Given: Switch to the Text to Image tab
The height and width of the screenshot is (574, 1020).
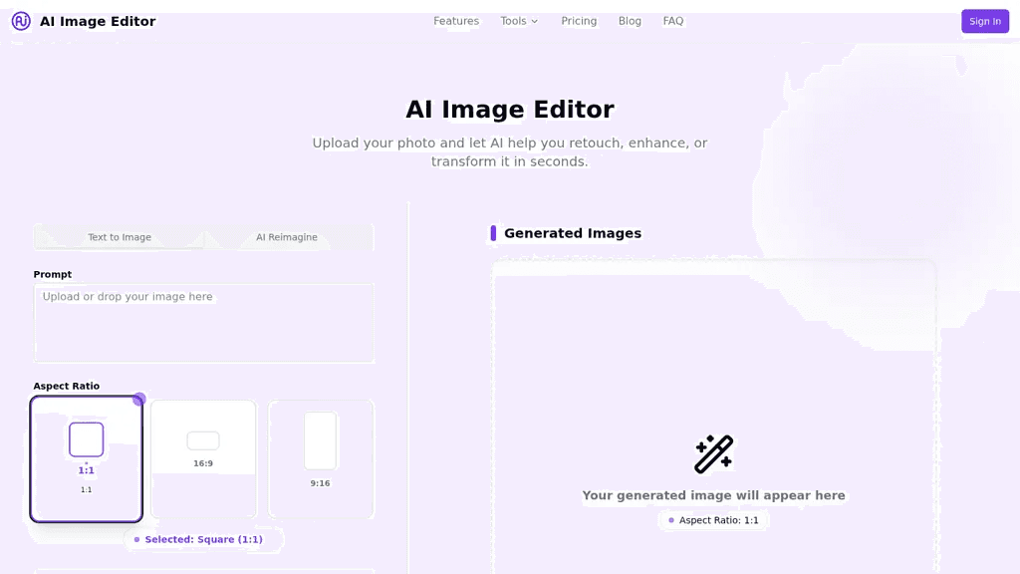Looking at the screenshot, I should [x=120, y=237].
